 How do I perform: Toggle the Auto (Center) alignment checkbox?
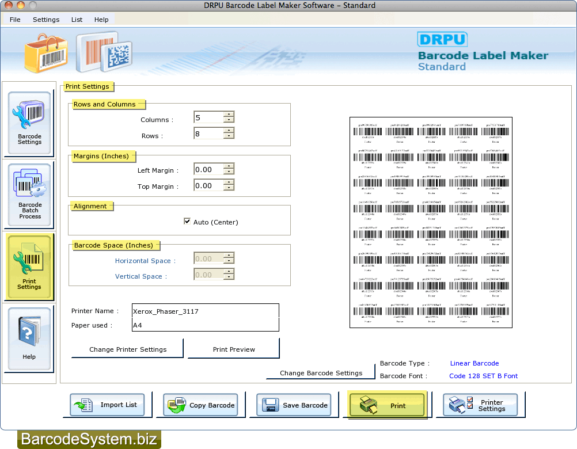tap(187, 222)
